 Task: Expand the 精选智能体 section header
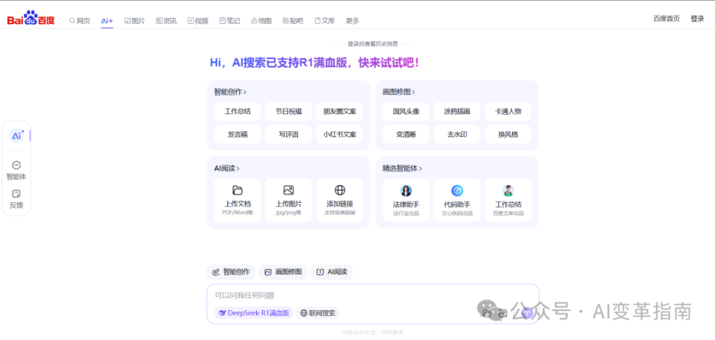[402, 169]
